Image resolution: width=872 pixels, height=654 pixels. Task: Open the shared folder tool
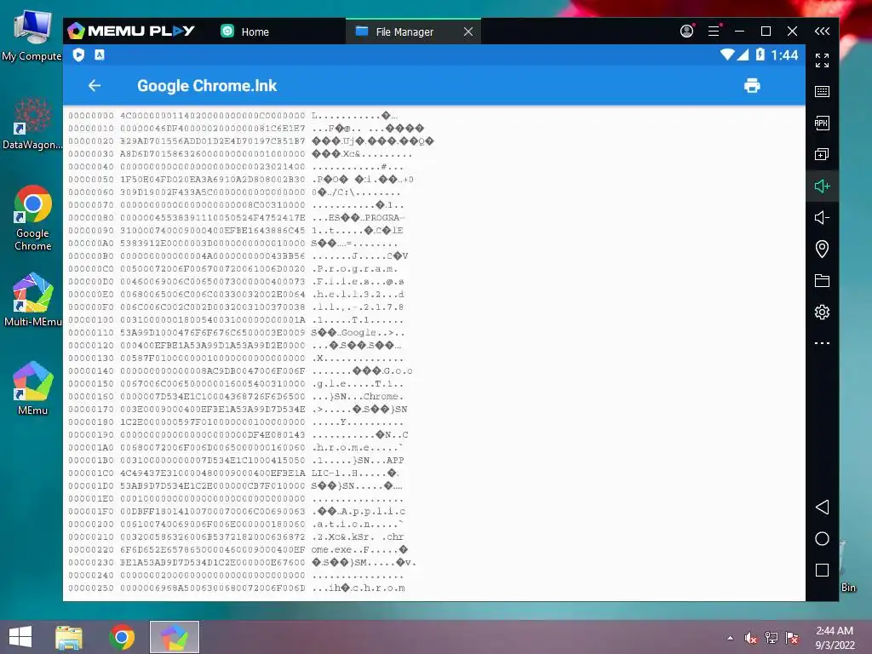(x=822, y=280)
